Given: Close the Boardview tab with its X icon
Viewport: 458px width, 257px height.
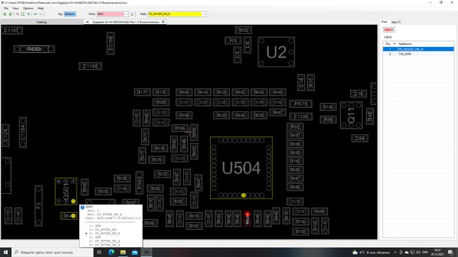Looking at the screenshot, I should coord(164,22).
